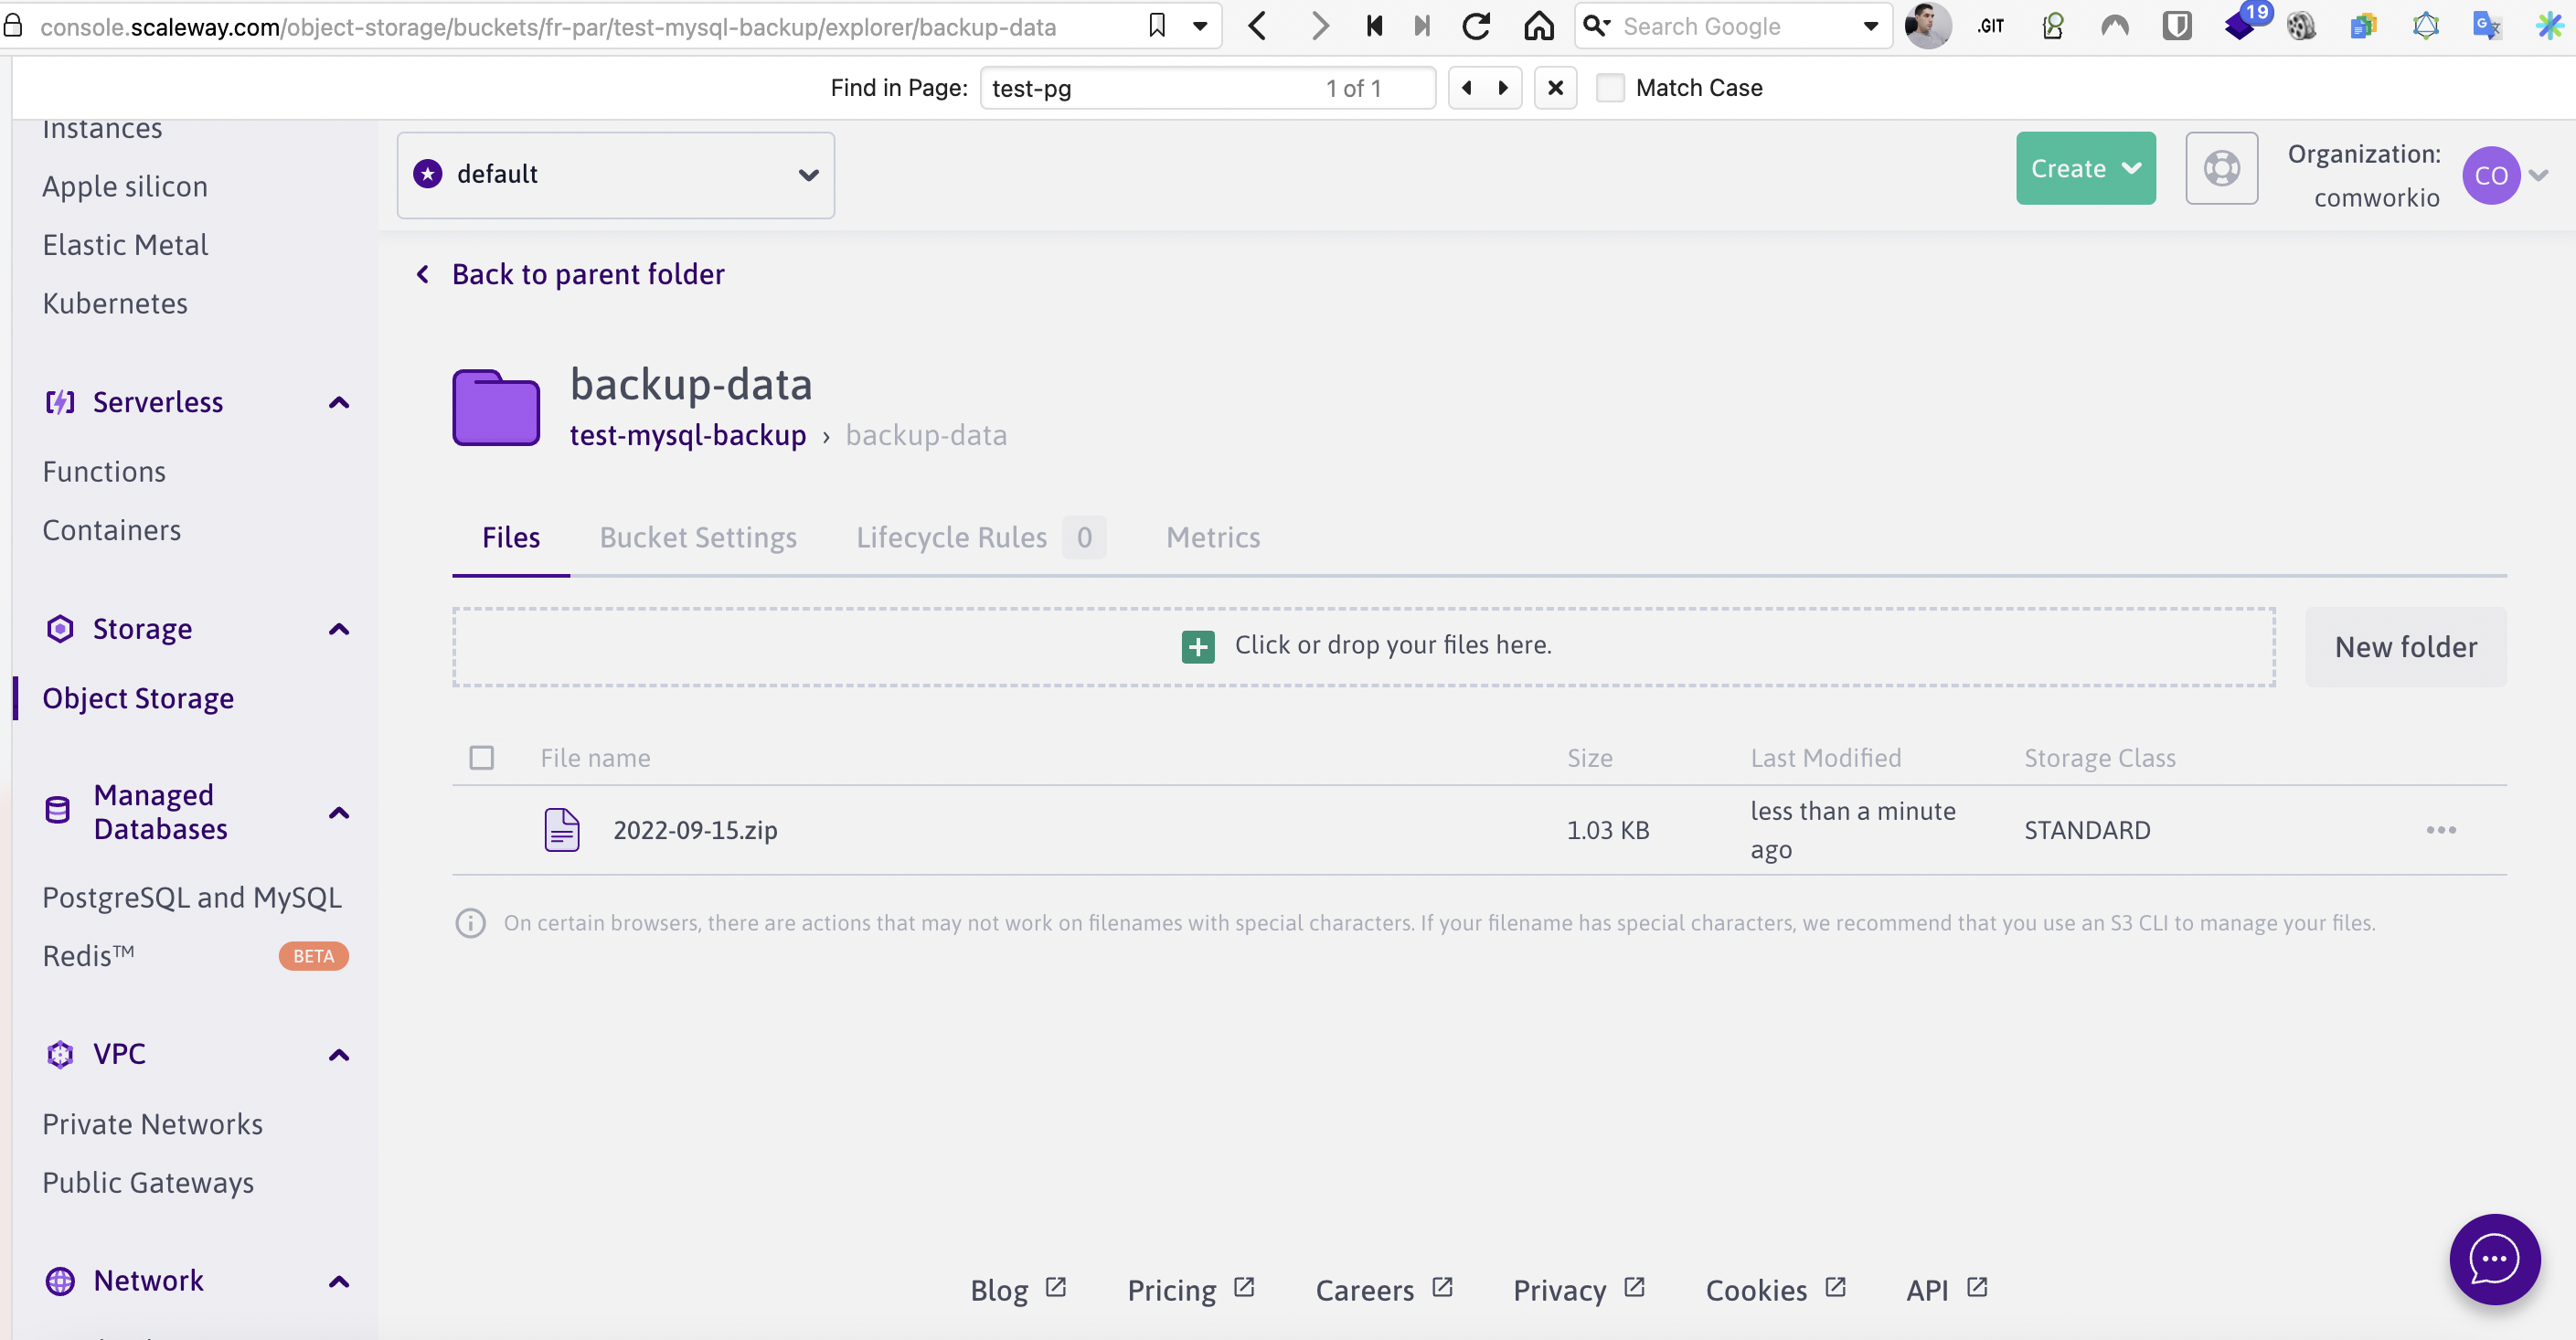Go forward with the browser forward arrow
Screen dimensions: 2576x1340
[1320, 26]
